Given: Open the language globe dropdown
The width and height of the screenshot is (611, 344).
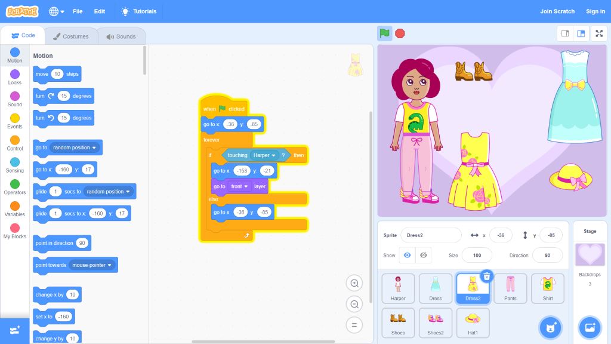Looking at the screenshot, I should click(57, 11).
